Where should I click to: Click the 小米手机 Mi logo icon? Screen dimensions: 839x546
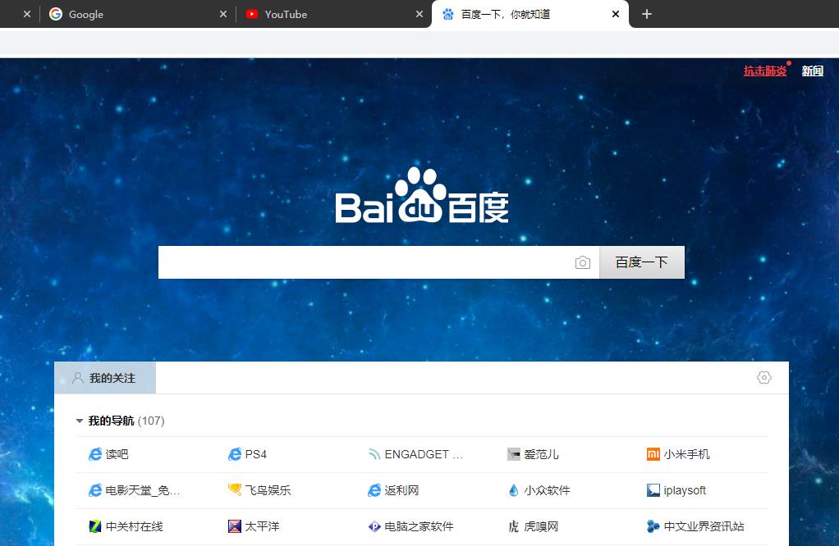tap(653, 454)
